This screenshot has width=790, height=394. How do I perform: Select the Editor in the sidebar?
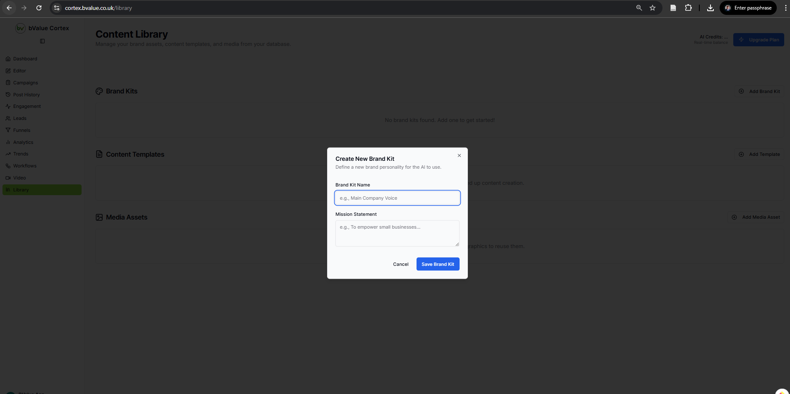pos(19,70)
